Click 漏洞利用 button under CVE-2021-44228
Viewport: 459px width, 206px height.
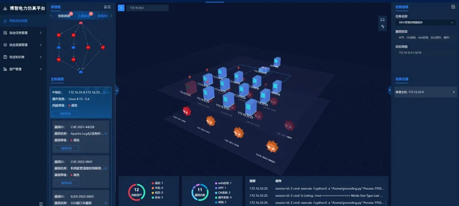66,148
